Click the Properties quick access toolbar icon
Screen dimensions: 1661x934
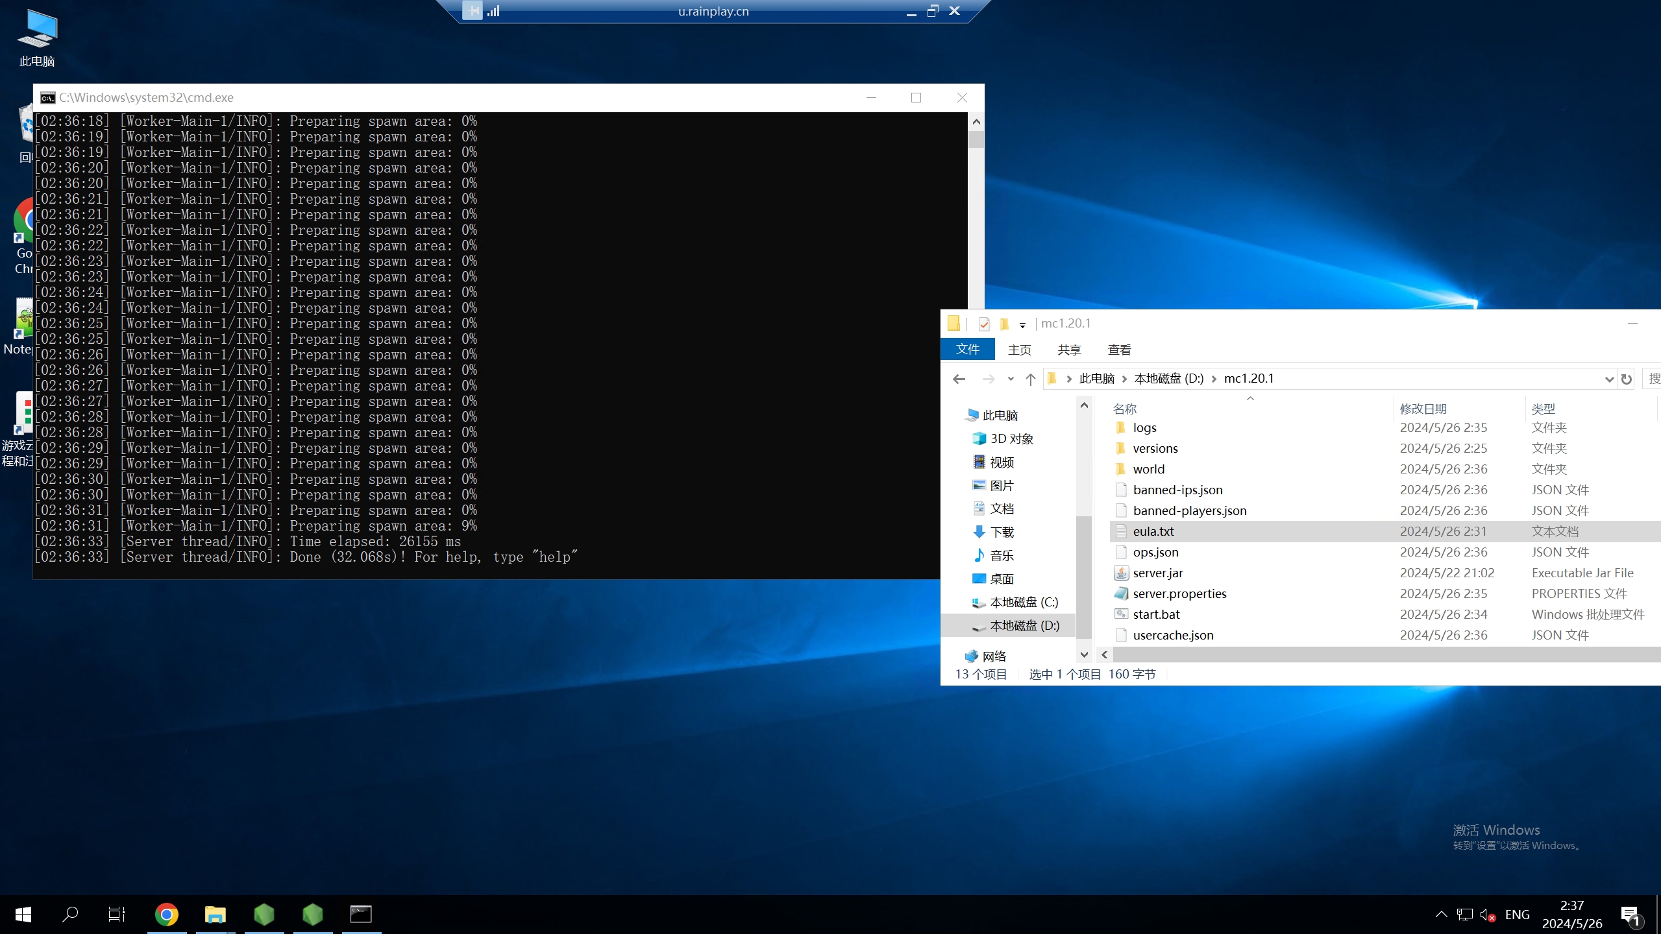(984, 324)
